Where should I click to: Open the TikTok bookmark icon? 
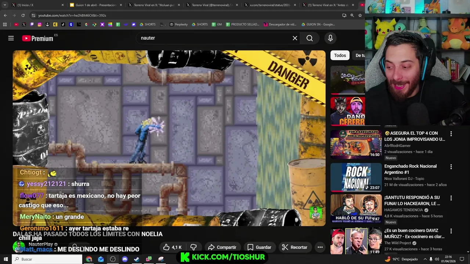tap(63, 25)
